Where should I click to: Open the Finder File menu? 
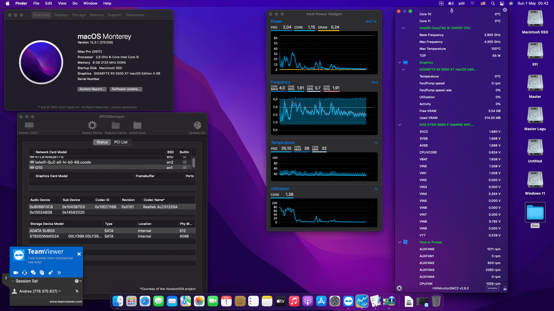[36, 3]
